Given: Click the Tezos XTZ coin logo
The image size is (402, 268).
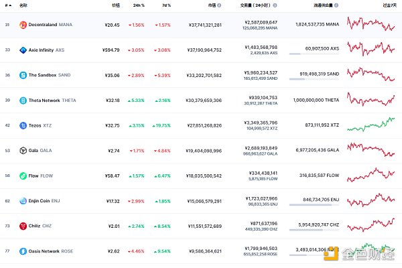Looking at the screenshot, I should tap(23, 126).
